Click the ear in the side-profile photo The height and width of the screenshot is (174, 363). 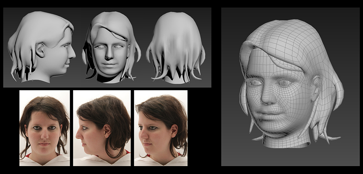(x=107, y=130)
